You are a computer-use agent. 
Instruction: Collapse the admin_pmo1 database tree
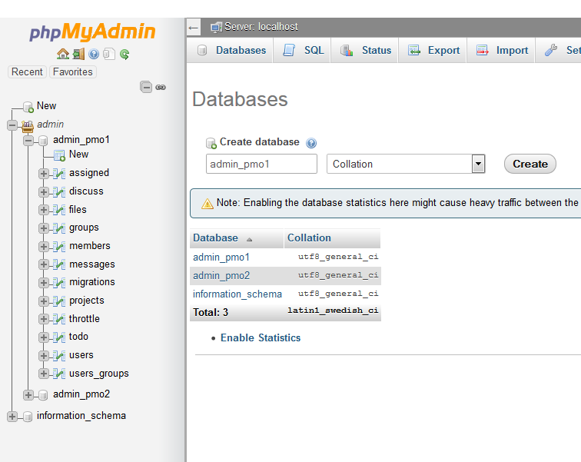pyautogui.click(x=28, y=140)
